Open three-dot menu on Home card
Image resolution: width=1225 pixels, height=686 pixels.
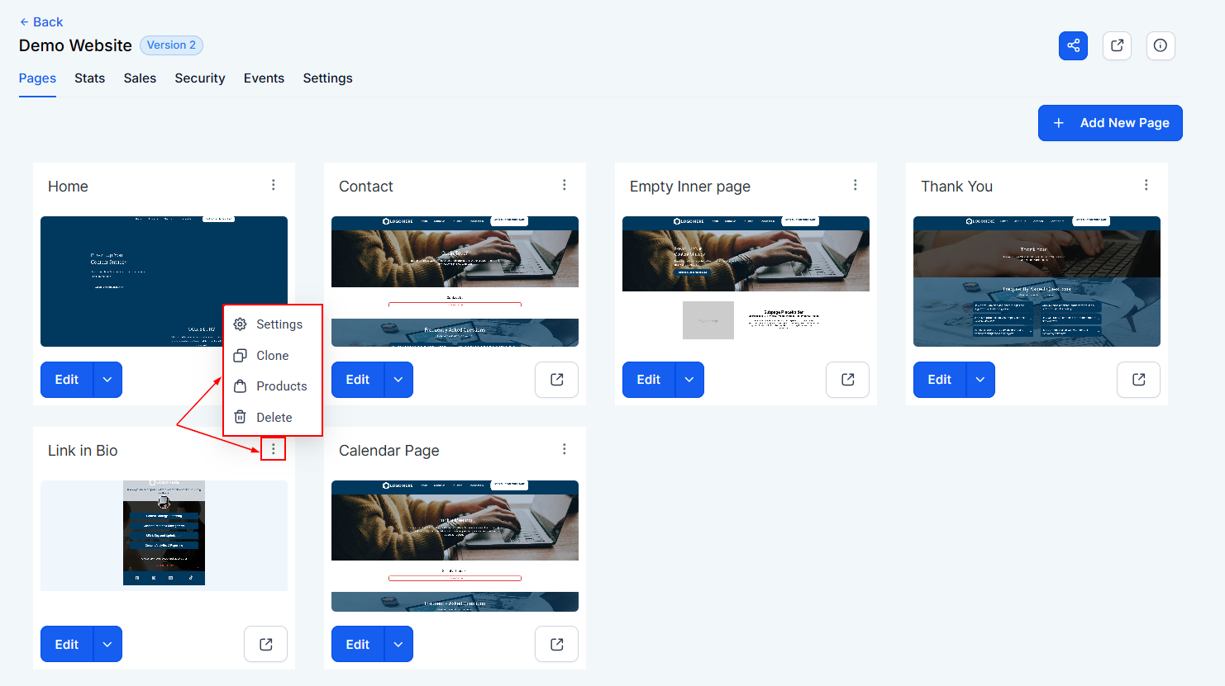274,185
